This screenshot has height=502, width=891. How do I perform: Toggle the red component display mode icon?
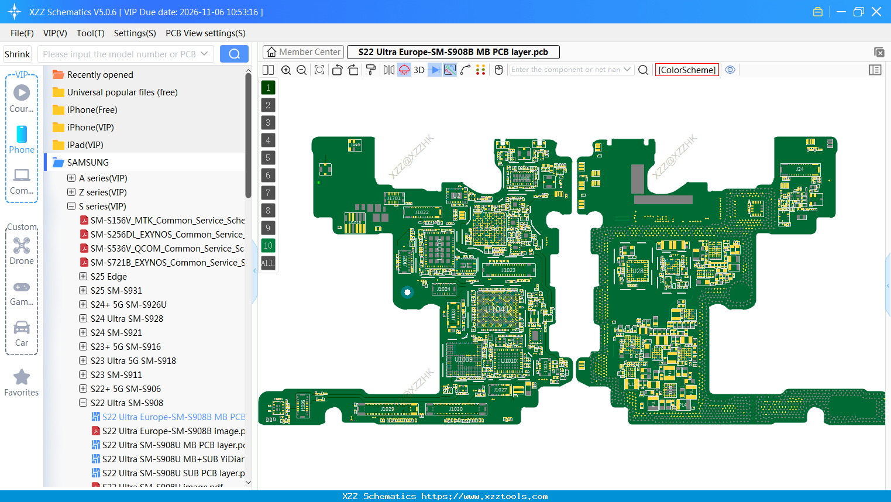pos(404,70)
